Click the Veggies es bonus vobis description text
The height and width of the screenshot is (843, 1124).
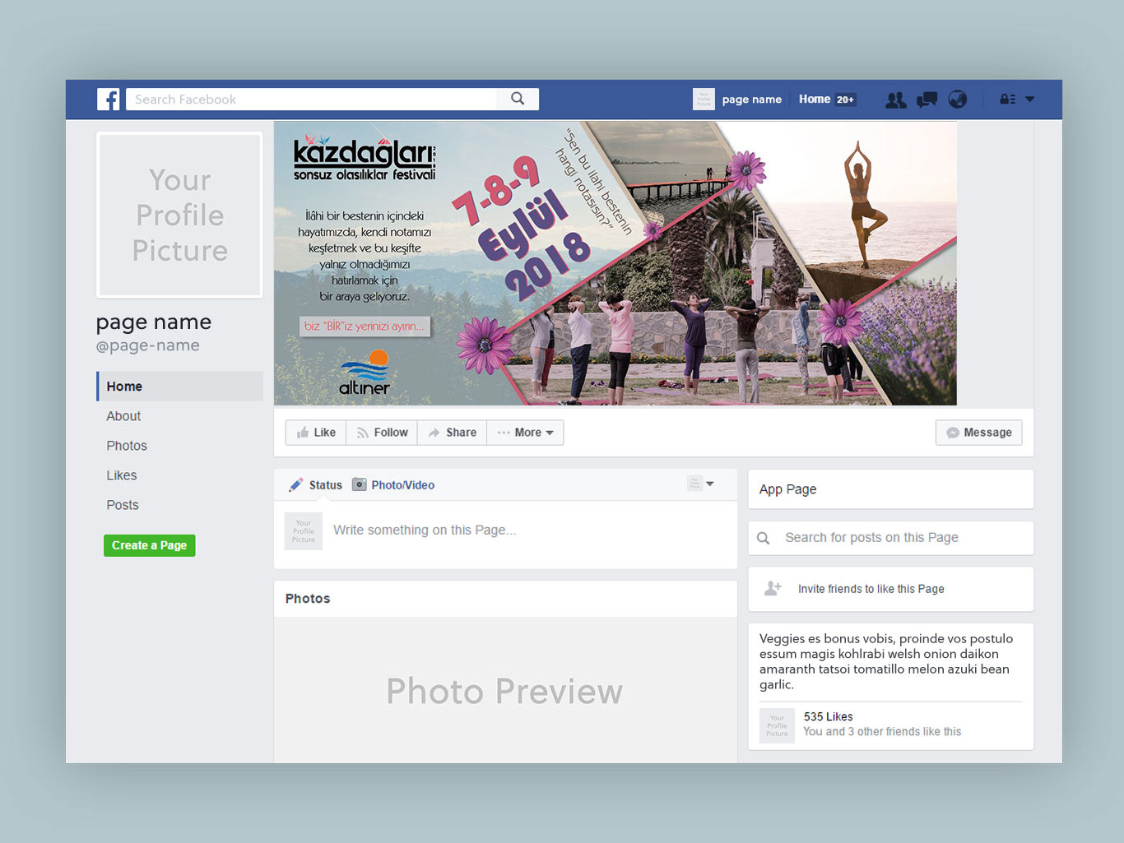(886, 661)
